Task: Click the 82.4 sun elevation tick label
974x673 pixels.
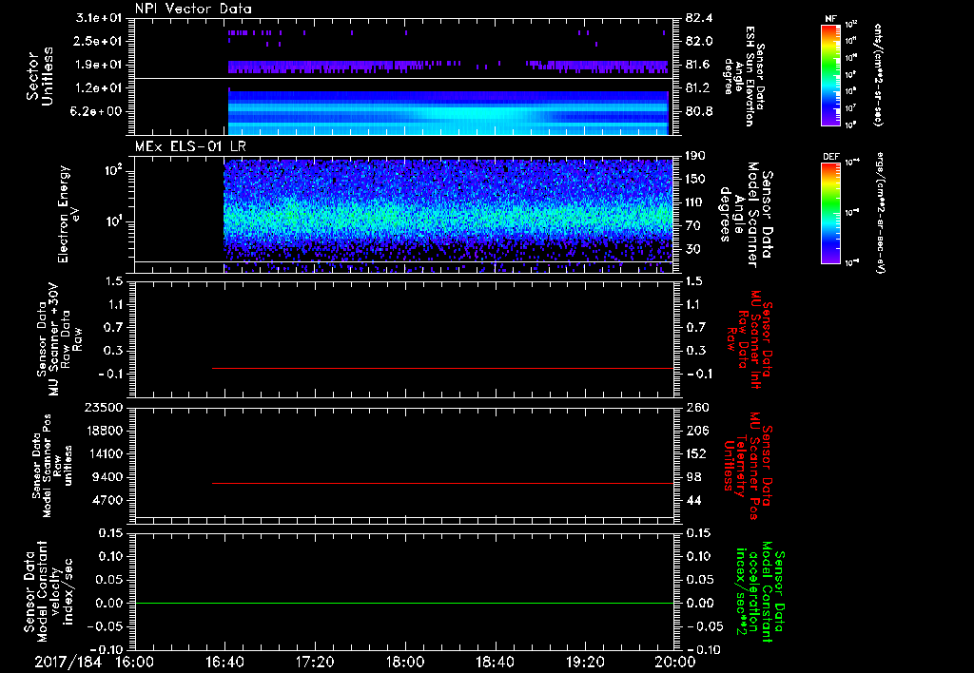Action: click(x=699, y=18)
